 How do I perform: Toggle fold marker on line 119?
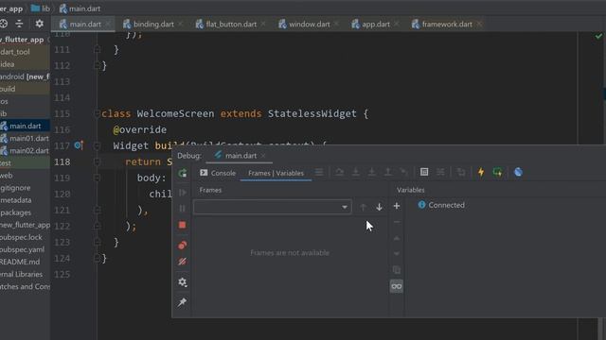click(x=97, y=178)
